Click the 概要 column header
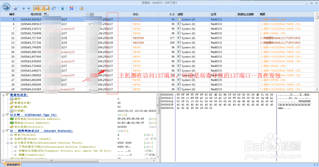The height and width of the screenshot is (167, 319). tap(287, 14)
